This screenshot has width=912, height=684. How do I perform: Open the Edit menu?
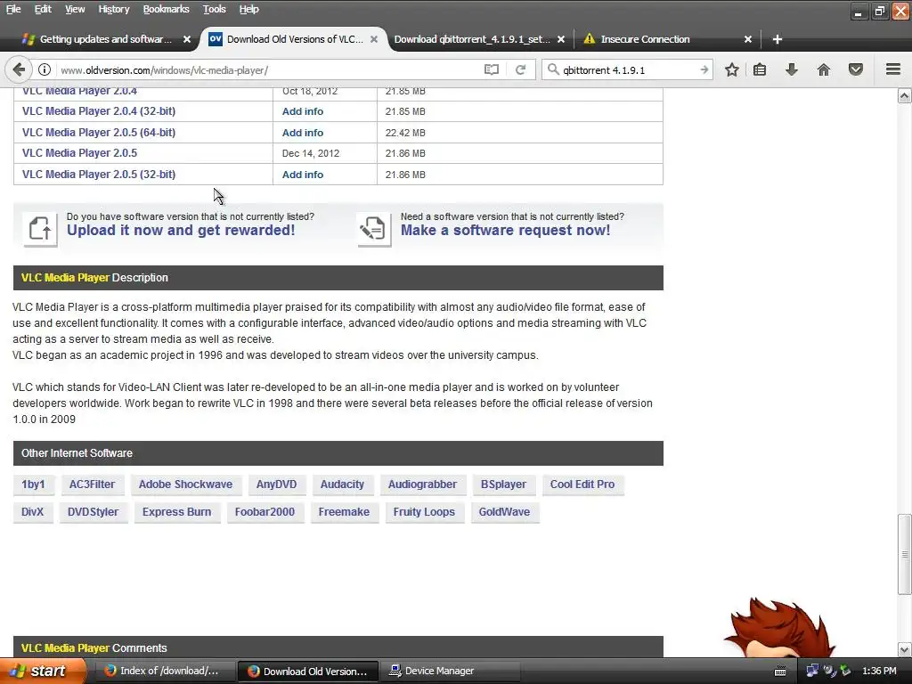(43, 9)
